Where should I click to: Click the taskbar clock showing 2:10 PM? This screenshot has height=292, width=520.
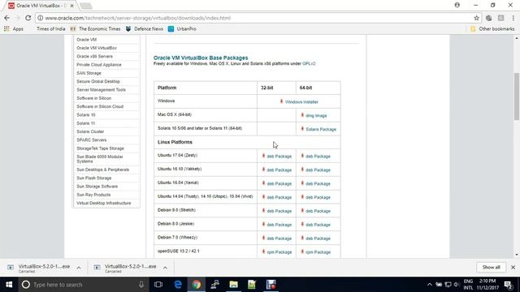click(487, 285)
